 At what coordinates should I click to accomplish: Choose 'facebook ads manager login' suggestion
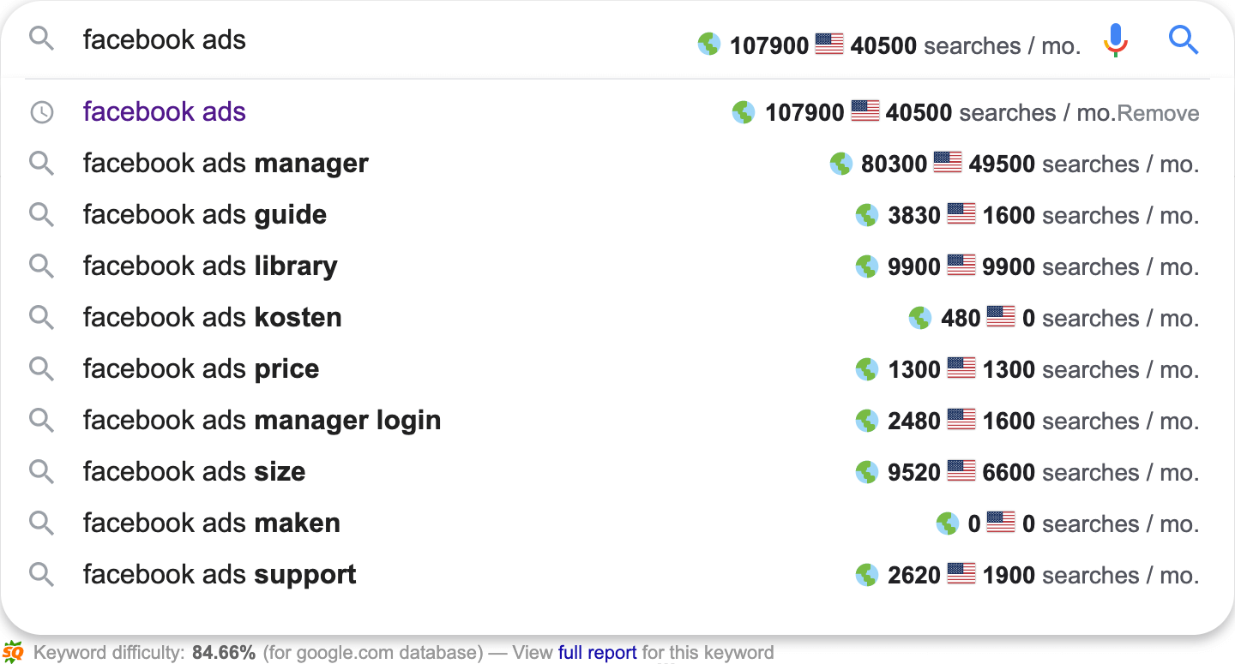coord(617,421)
